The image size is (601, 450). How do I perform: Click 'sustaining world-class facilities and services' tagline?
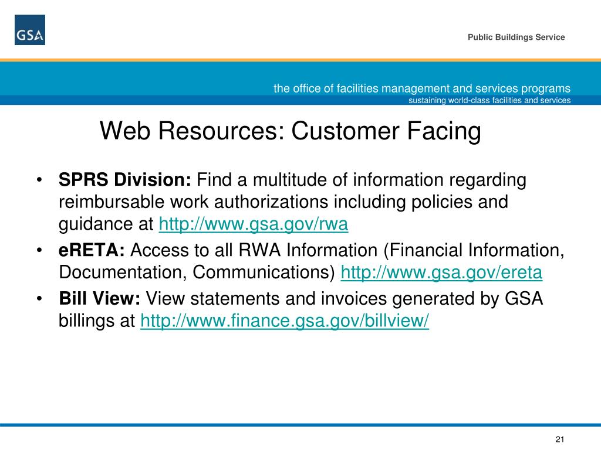click(489, 100)
